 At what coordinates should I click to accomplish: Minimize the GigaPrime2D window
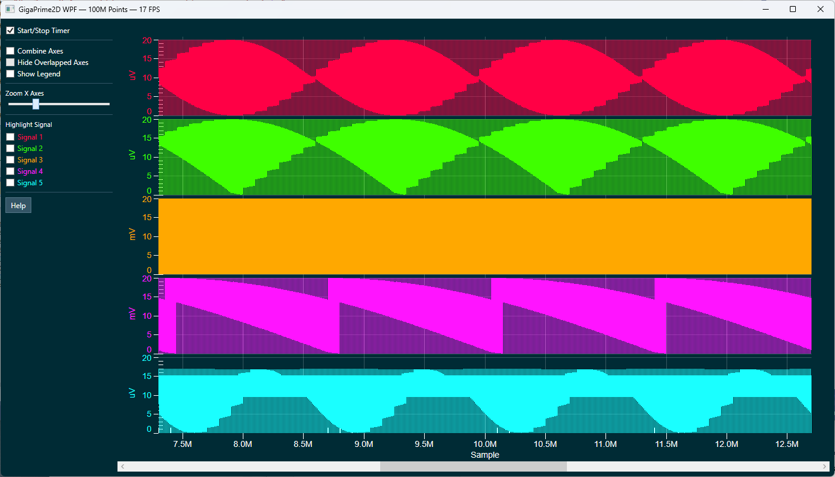coord(766,9)
